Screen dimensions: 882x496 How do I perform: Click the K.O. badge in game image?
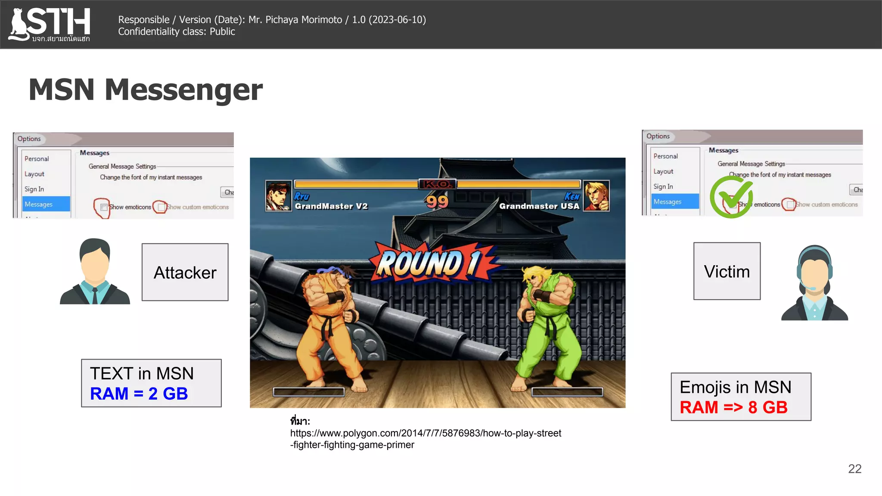click(438, 184)
